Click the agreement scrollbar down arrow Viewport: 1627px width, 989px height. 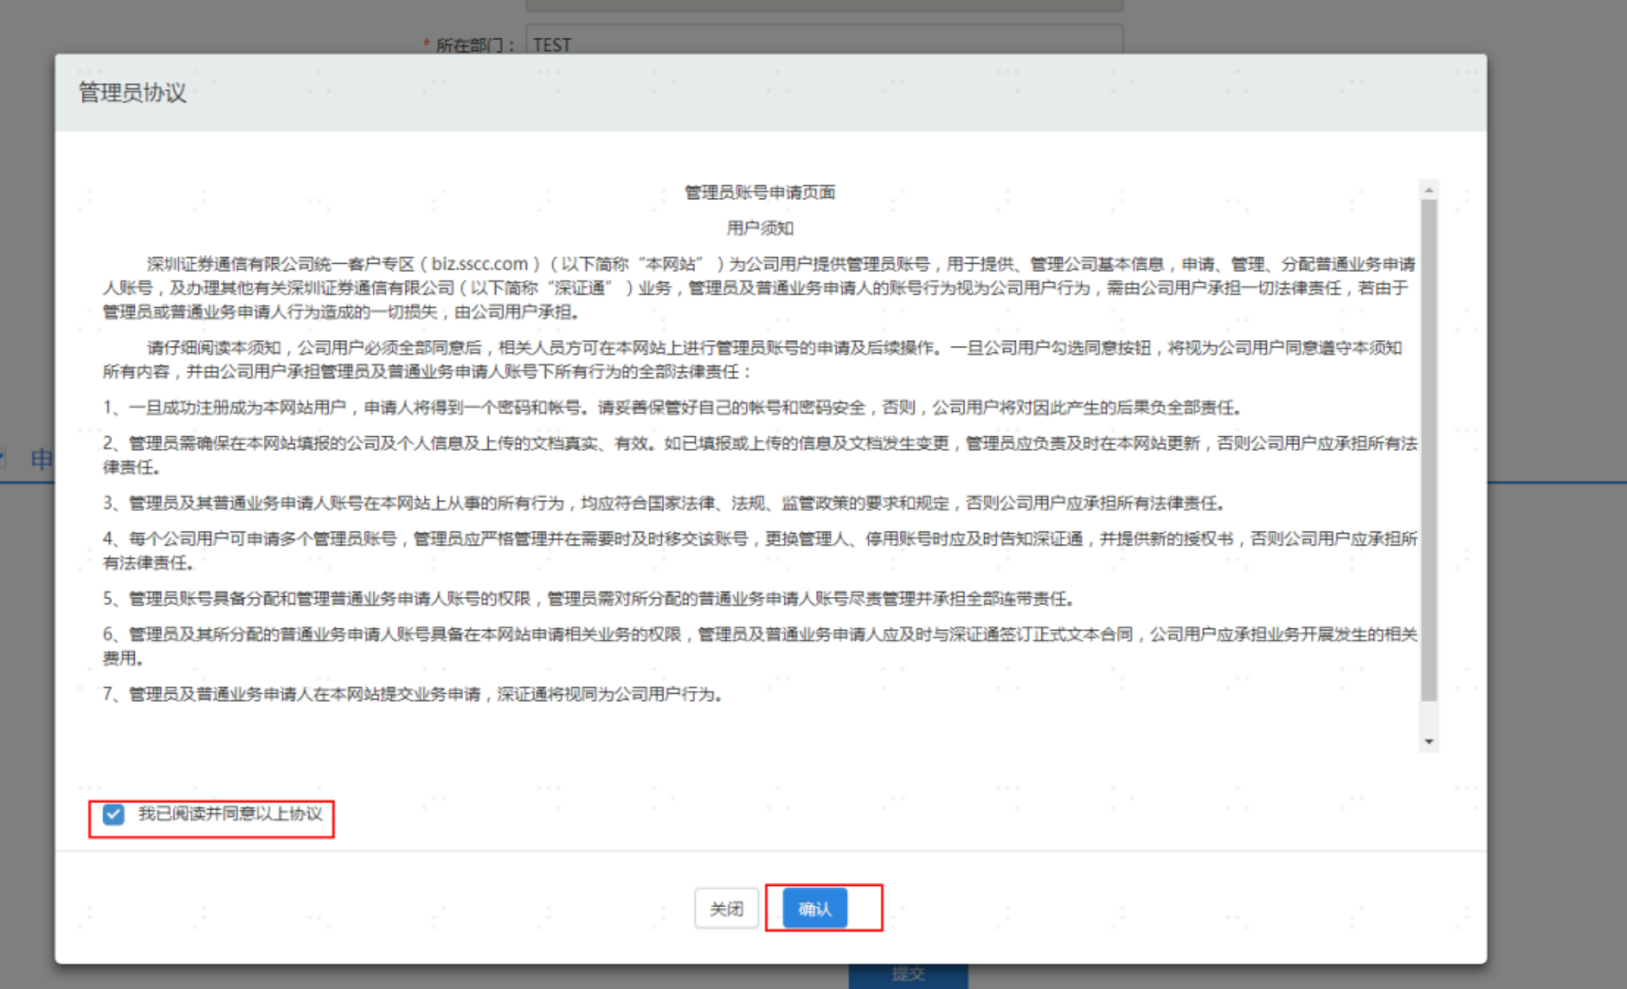click(x=1429, y=741)
